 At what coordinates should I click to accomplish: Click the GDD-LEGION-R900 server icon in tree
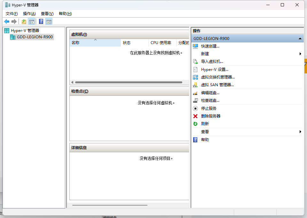(13, 37)
